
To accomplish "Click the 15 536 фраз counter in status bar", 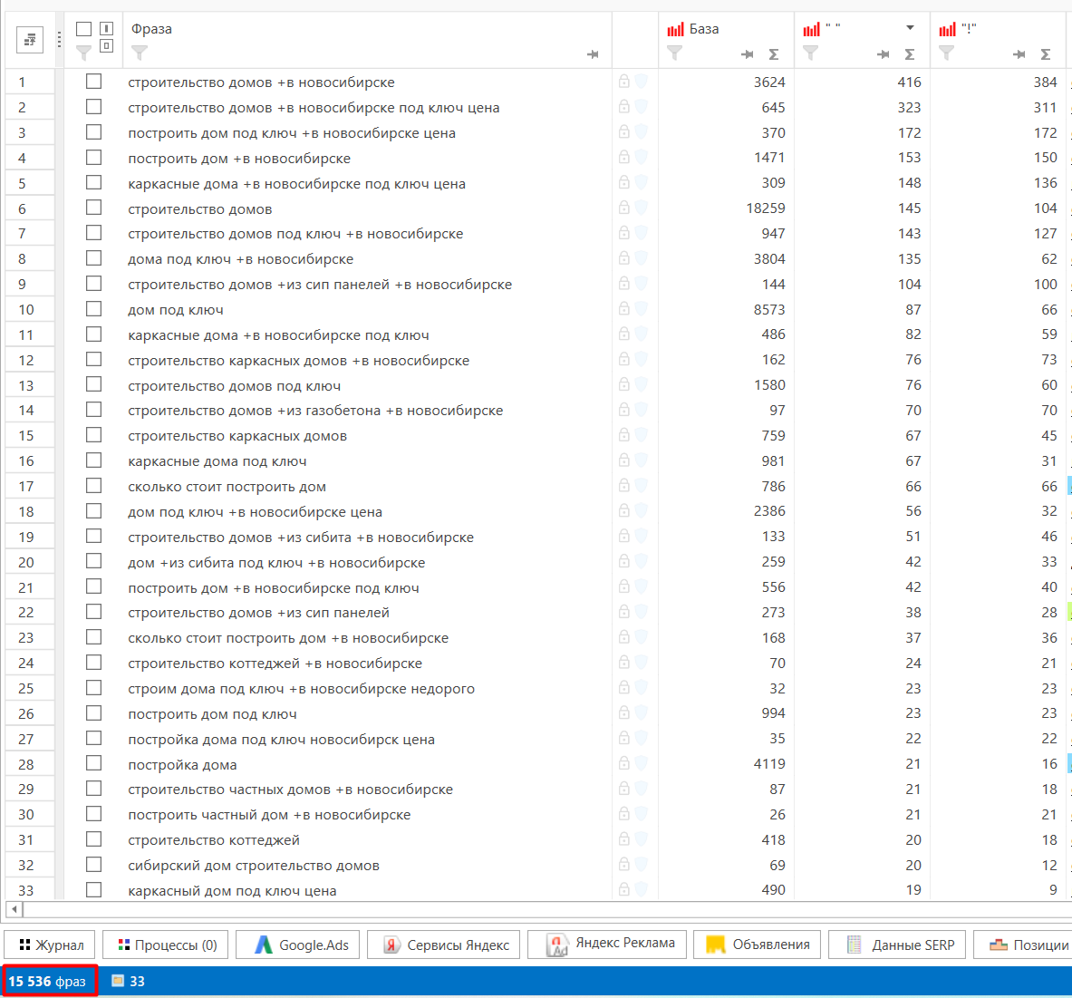I will coord(48,981).
